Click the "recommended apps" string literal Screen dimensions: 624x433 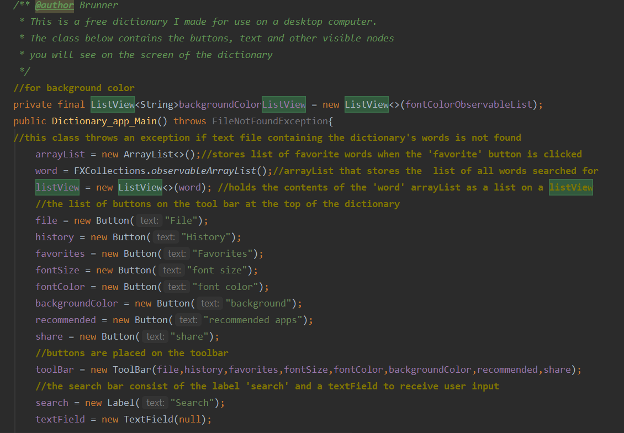[x=253, y=320]
